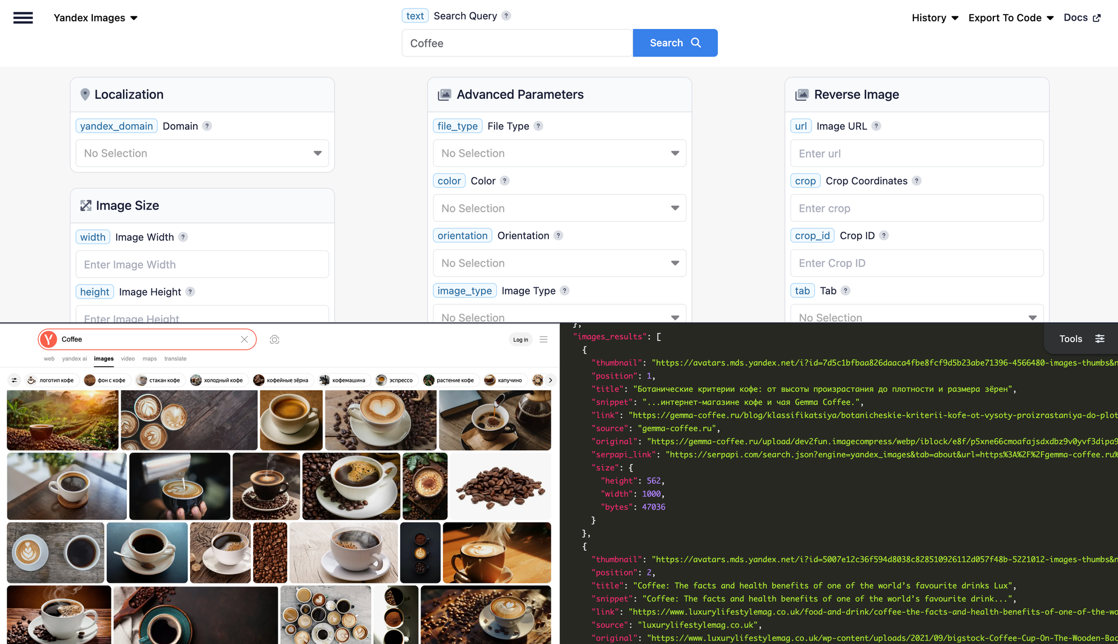
Task: Click the help icon next to Orientation
Action: pos(558,235)
